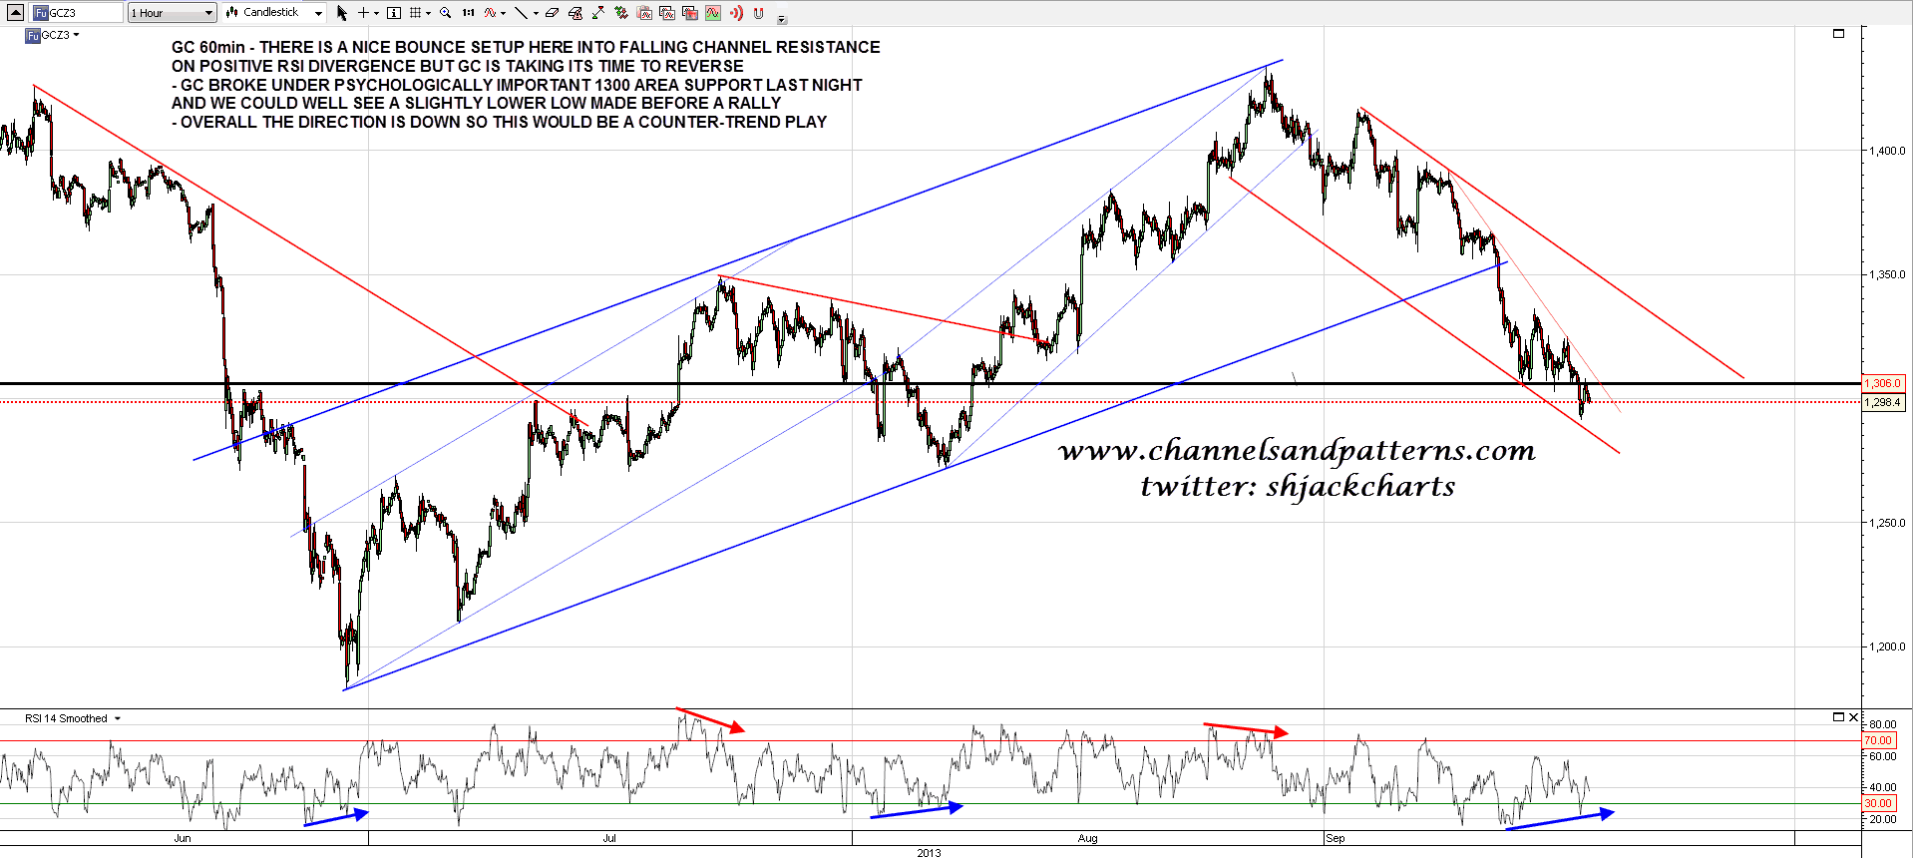Open the trendline drawing tool options arrow
Screen dimensions: 1913x858
(536, 14)
